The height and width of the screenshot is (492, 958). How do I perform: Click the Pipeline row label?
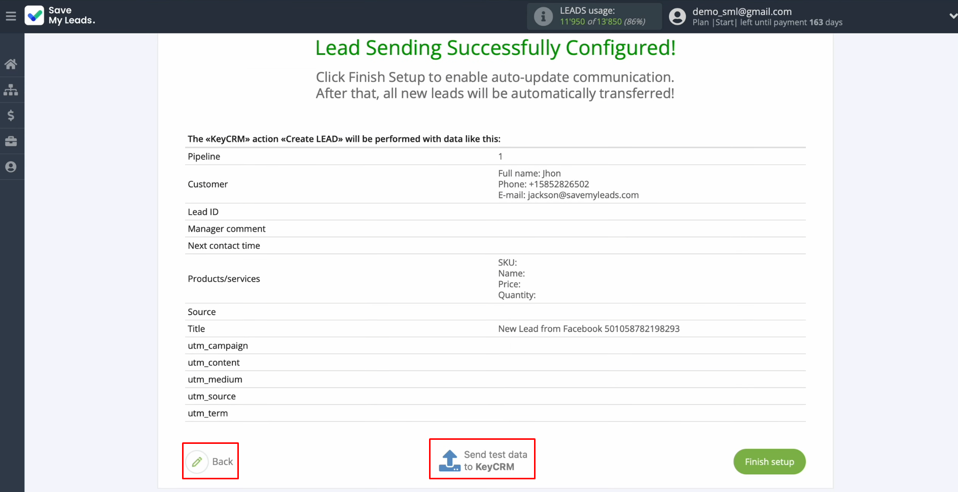tap(204, 157)
